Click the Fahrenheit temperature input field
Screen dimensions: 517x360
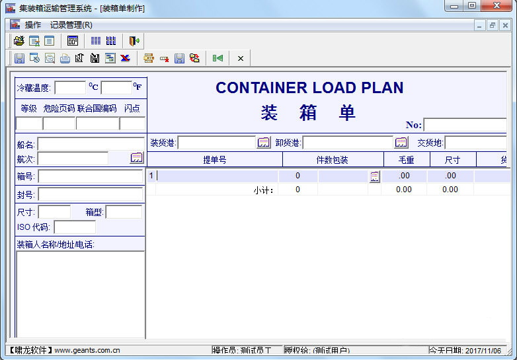coord(116,88)
